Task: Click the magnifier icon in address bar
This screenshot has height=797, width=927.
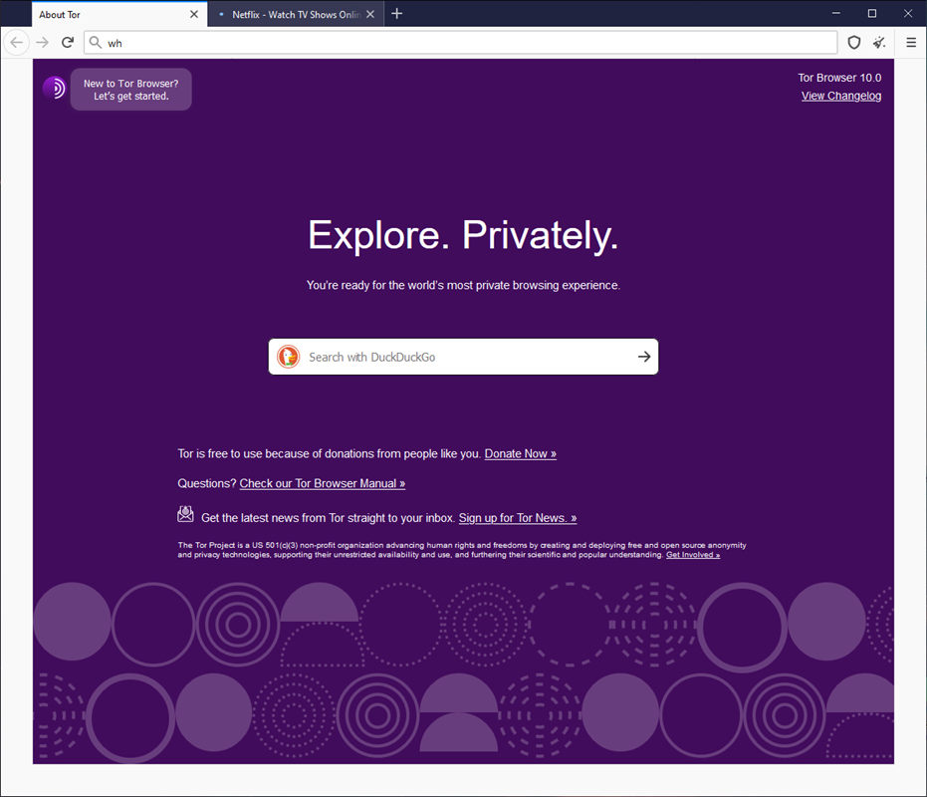Action: pyautogui.click(x=96, y=43)
